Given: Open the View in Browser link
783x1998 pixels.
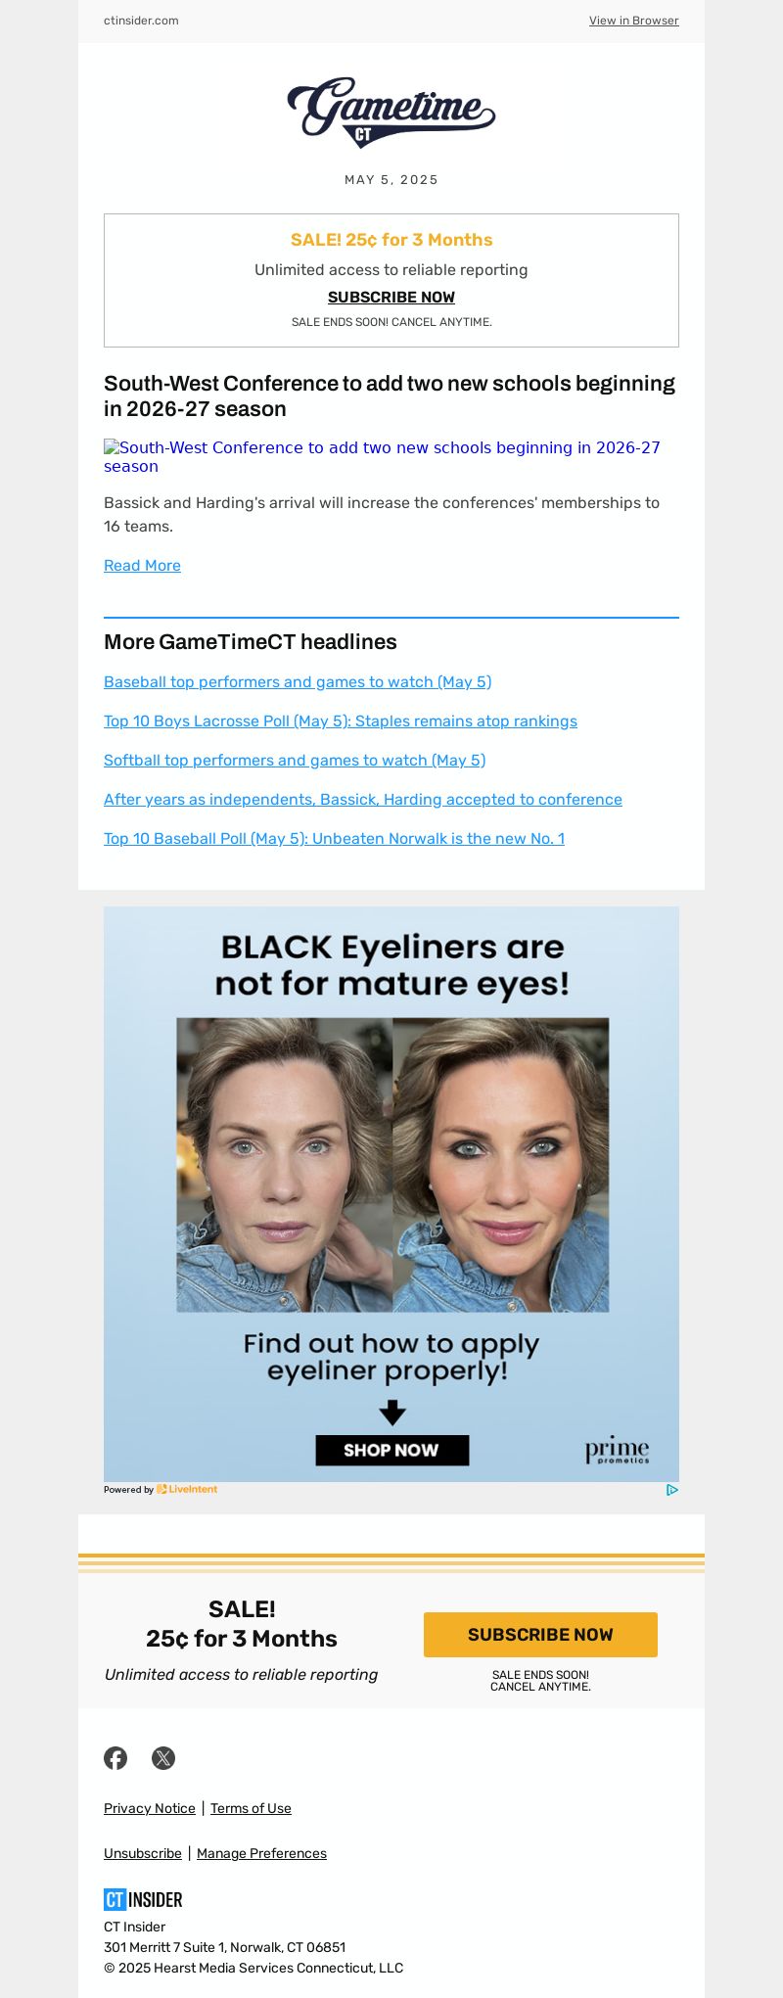Looking at the screenshot, I should 633,21.
